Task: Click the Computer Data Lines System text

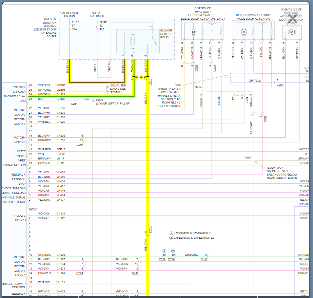Action: tap(118, 89)
